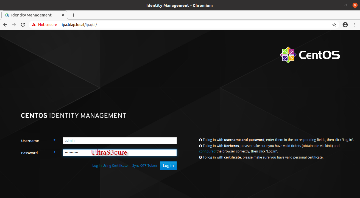360x198 pixels.
Task: Follow the 'configured' browser link
Action: point(207,151)
